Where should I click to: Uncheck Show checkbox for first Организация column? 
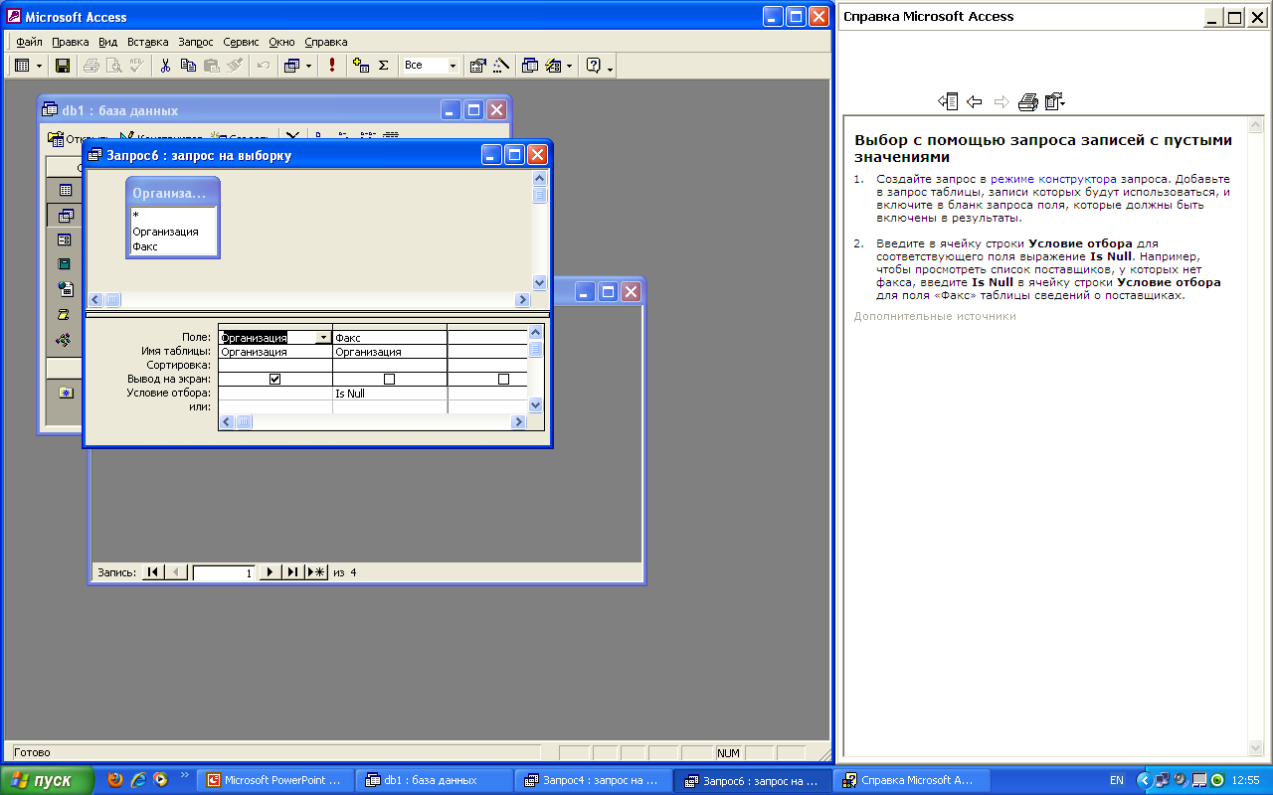coord(275,380)
